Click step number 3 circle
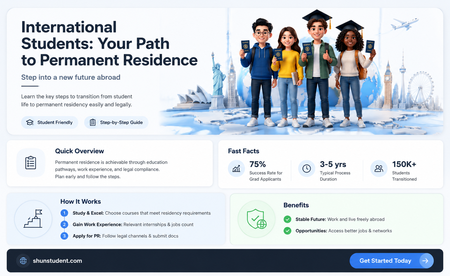The image size is (450, 276). (64, 236)
